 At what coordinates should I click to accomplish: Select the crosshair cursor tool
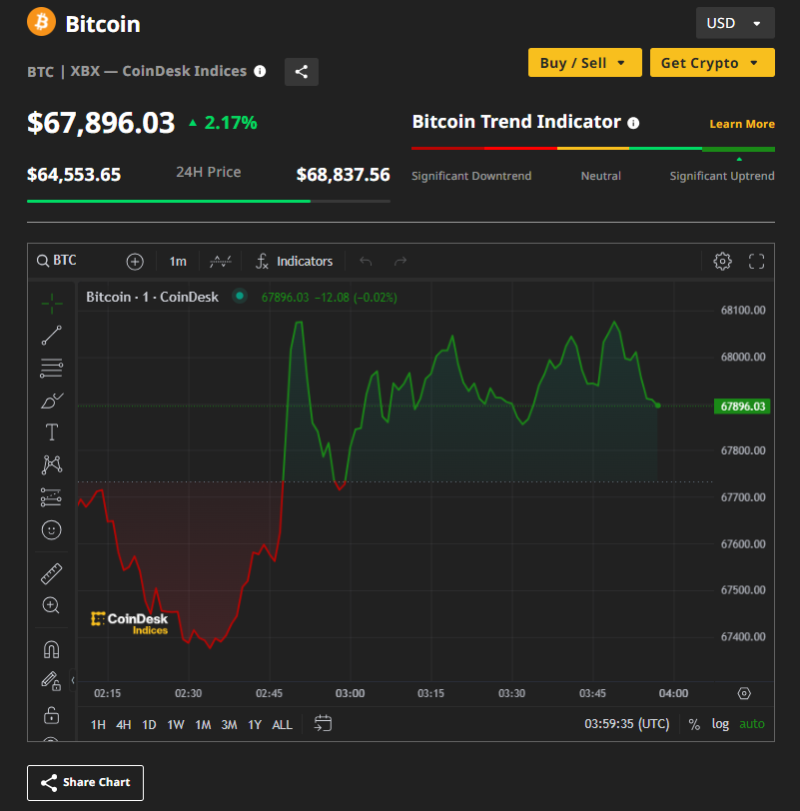pos(52,303)
